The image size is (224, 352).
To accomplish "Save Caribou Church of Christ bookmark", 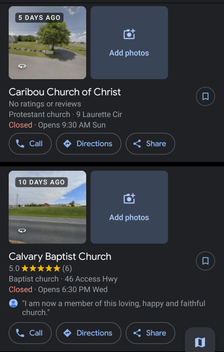I will [205, 97].
